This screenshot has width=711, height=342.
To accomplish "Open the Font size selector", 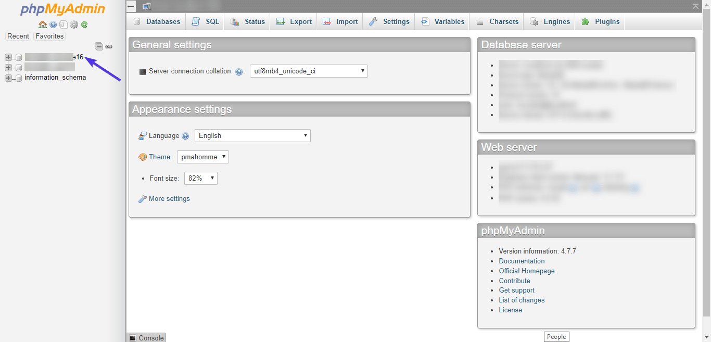I will click(x=200, y=178).
